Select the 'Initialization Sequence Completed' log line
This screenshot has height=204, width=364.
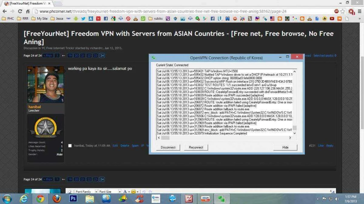(x=202, y=133)
